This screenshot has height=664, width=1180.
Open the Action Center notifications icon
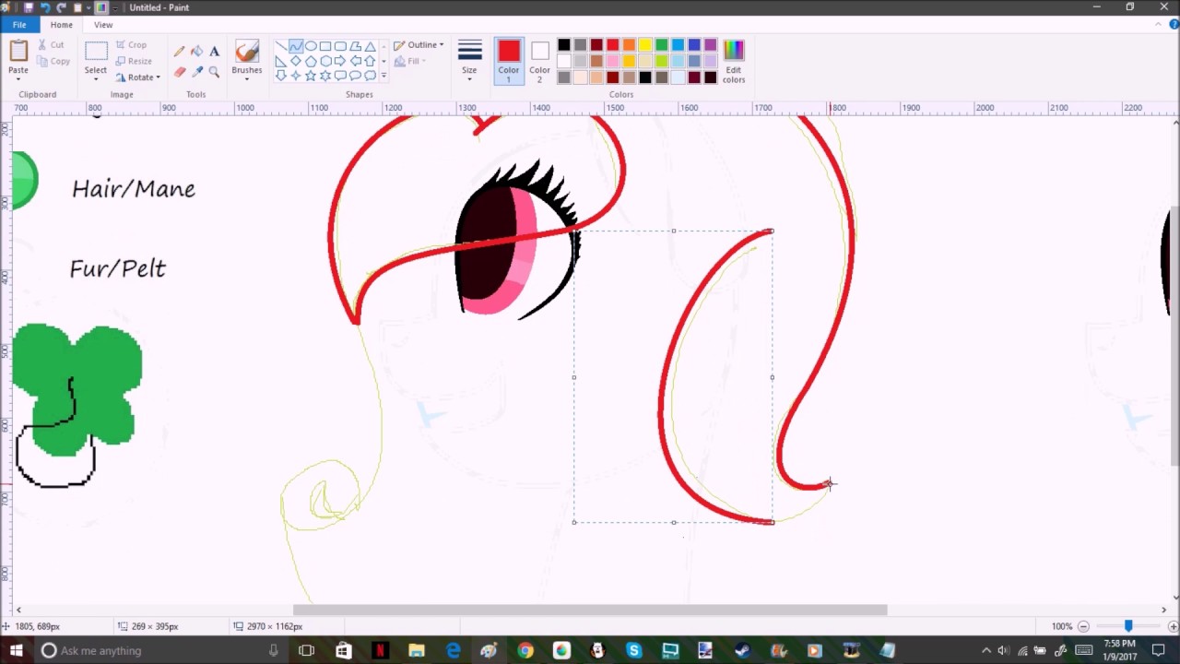click(1159, 650)
